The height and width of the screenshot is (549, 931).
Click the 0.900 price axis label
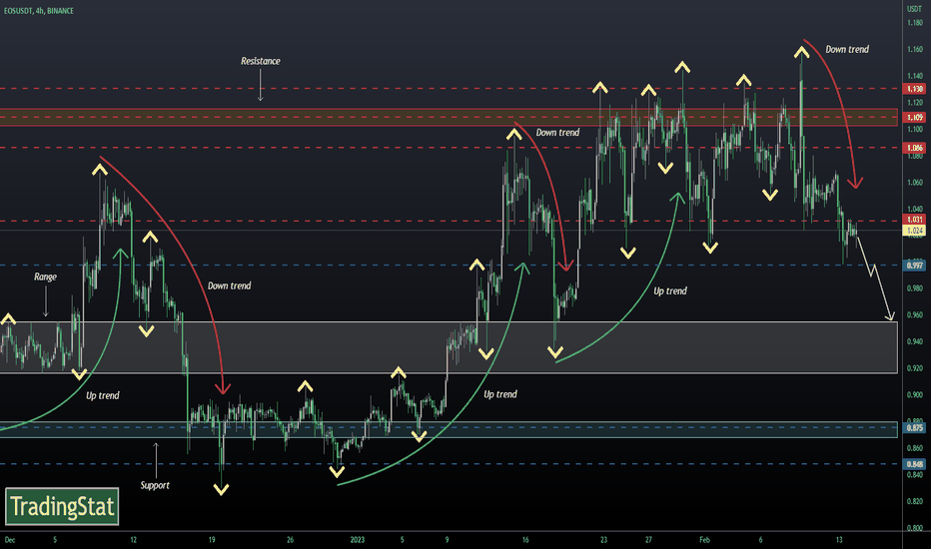point(915,394)
